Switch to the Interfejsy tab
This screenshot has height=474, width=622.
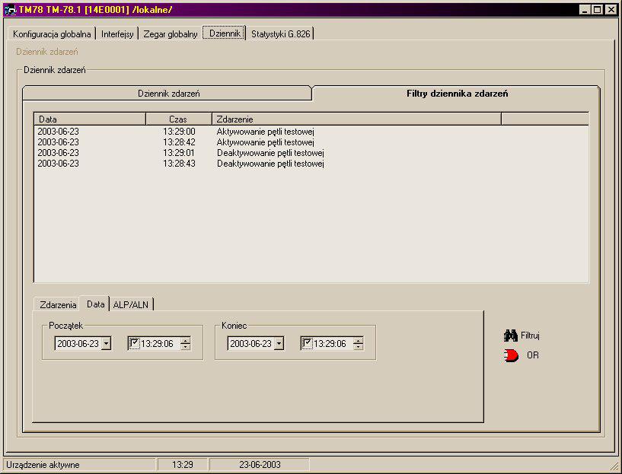(117, 34)
